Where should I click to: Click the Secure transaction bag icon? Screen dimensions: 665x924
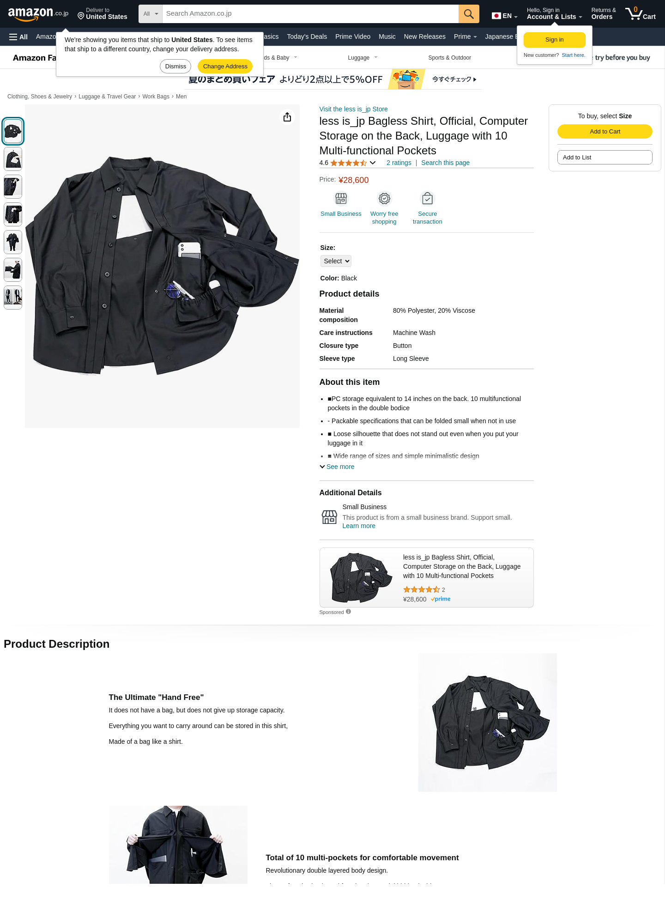coord(428,199)
